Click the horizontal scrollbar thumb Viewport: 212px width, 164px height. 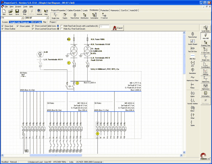coord(56,155)
